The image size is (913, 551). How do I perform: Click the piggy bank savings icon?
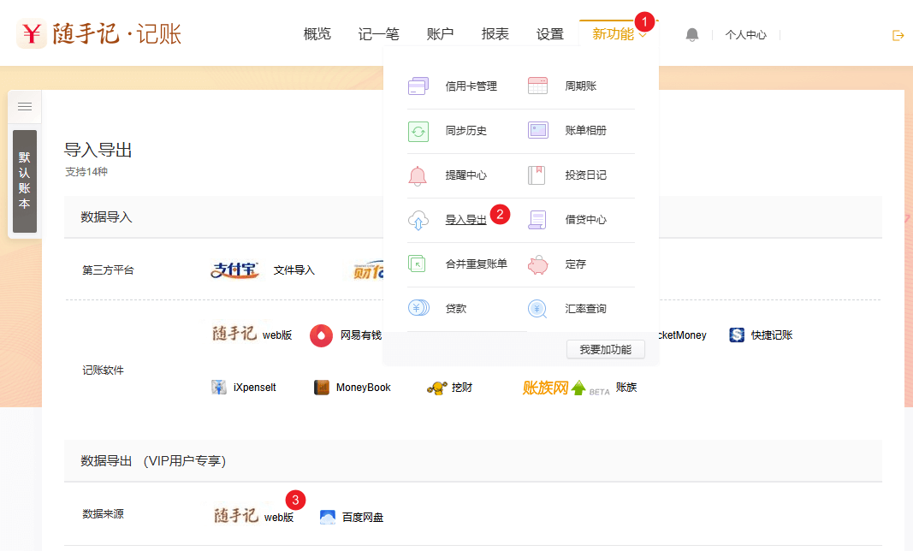point(537,264)
